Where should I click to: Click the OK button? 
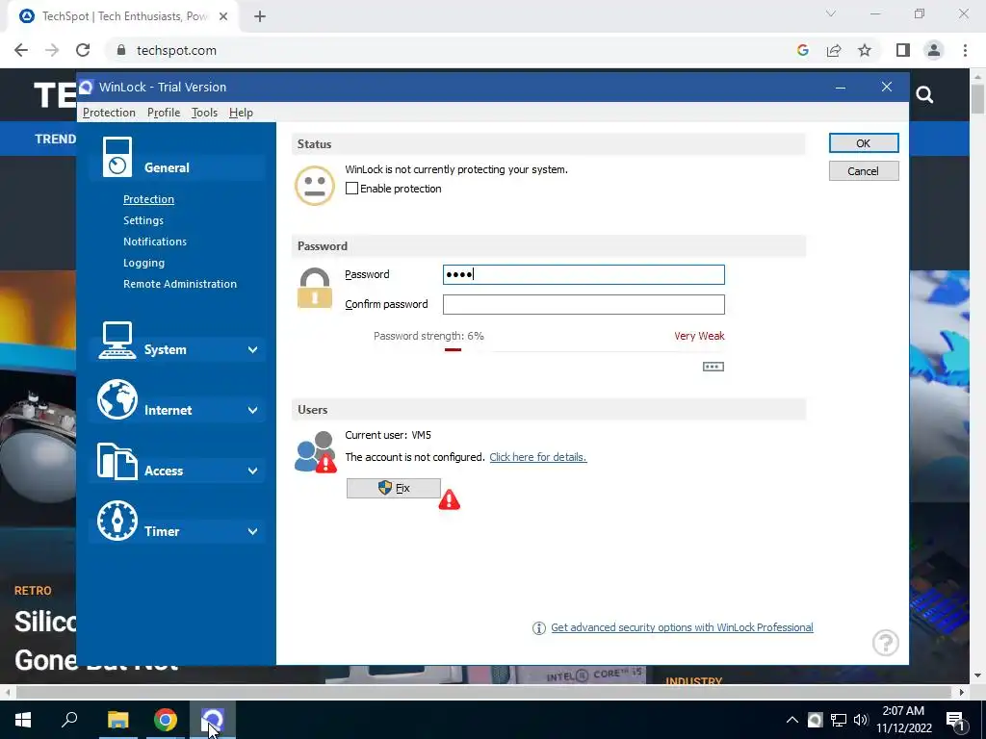coord(864,143)
